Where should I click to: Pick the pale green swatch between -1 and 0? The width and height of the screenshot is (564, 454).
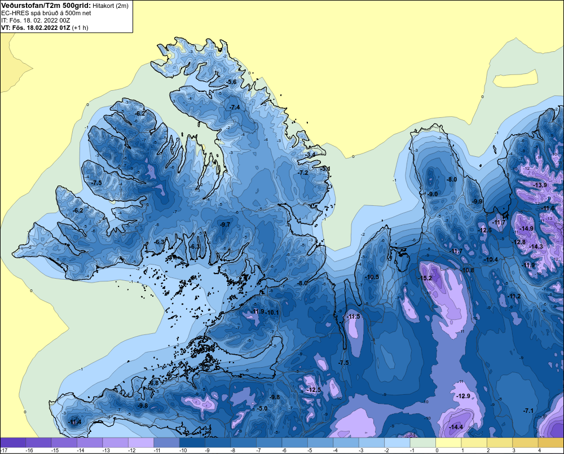tap(423, 443)
